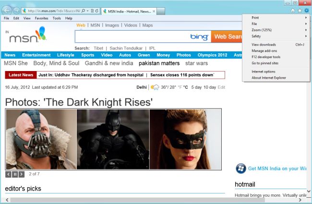Open F12 developer tools

[x=276, y=57]
